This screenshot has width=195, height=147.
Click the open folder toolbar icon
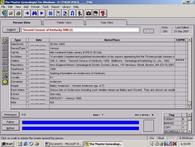point(11,13)
